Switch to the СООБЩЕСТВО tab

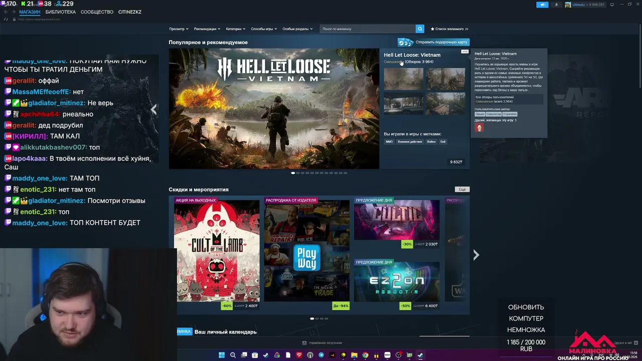97,12
